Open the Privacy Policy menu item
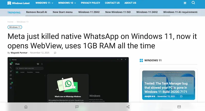 point(90,3)
